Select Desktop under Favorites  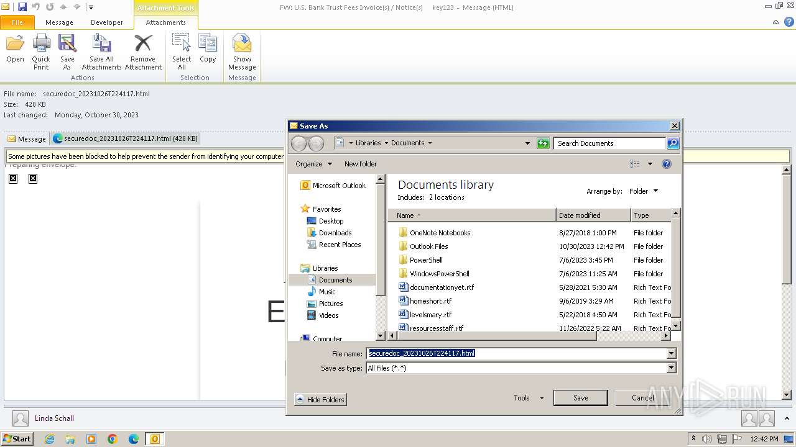click(x=325, y=221)
